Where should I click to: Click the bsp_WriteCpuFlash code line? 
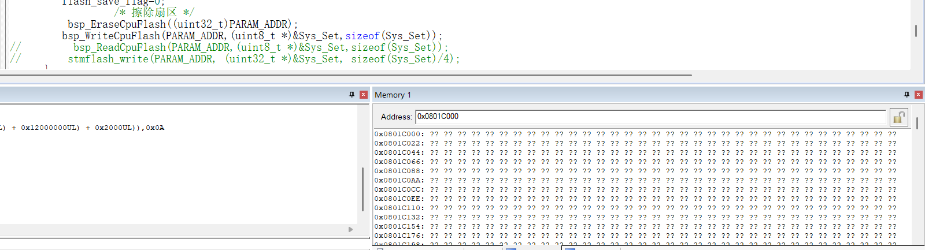click(253, 36)
